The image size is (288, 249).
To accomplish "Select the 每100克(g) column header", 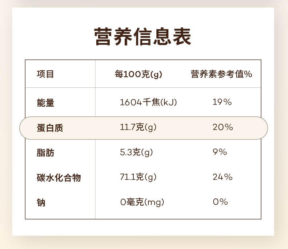I will tap(139, 75).
